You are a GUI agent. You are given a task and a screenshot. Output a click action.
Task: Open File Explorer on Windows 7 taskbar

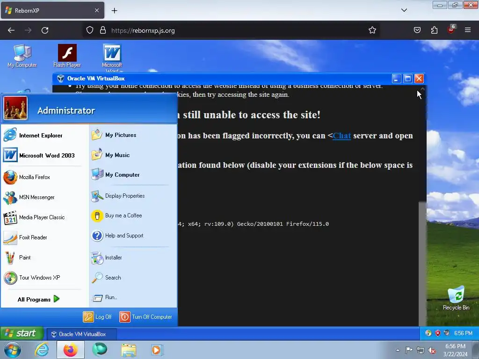129,350
